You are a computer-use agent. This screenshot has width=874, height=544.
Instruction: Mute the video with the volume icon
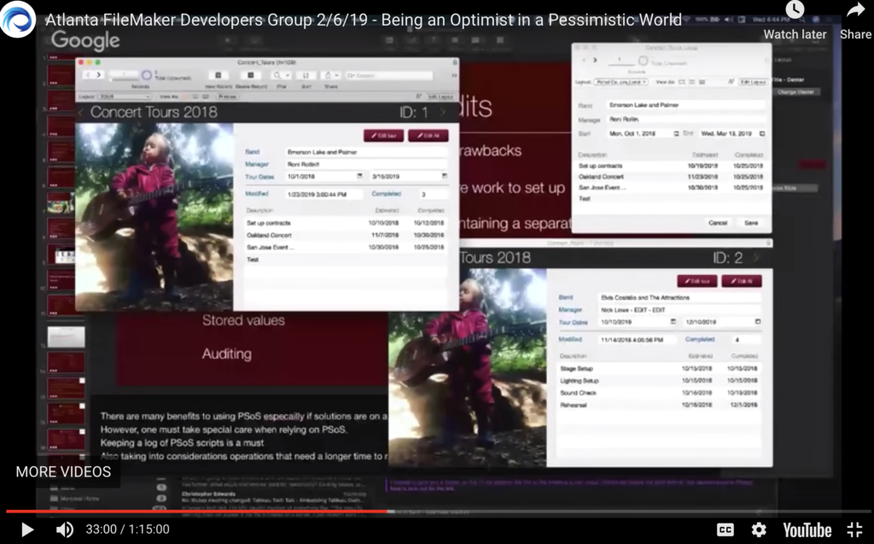pyautogui.click(x=62, y=529)
